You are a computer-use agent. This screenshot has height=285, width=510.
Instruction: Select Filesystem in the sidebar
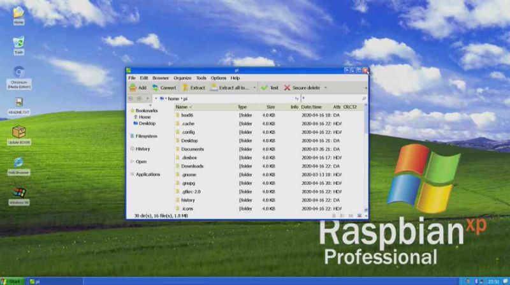[144, 136]
